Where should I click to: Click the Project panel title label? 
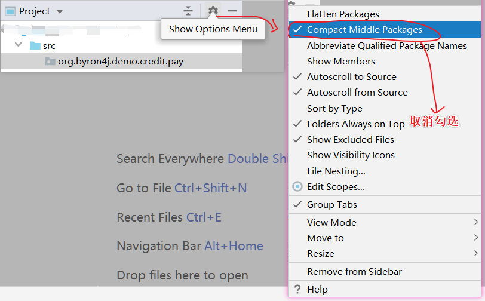(34, 11)
